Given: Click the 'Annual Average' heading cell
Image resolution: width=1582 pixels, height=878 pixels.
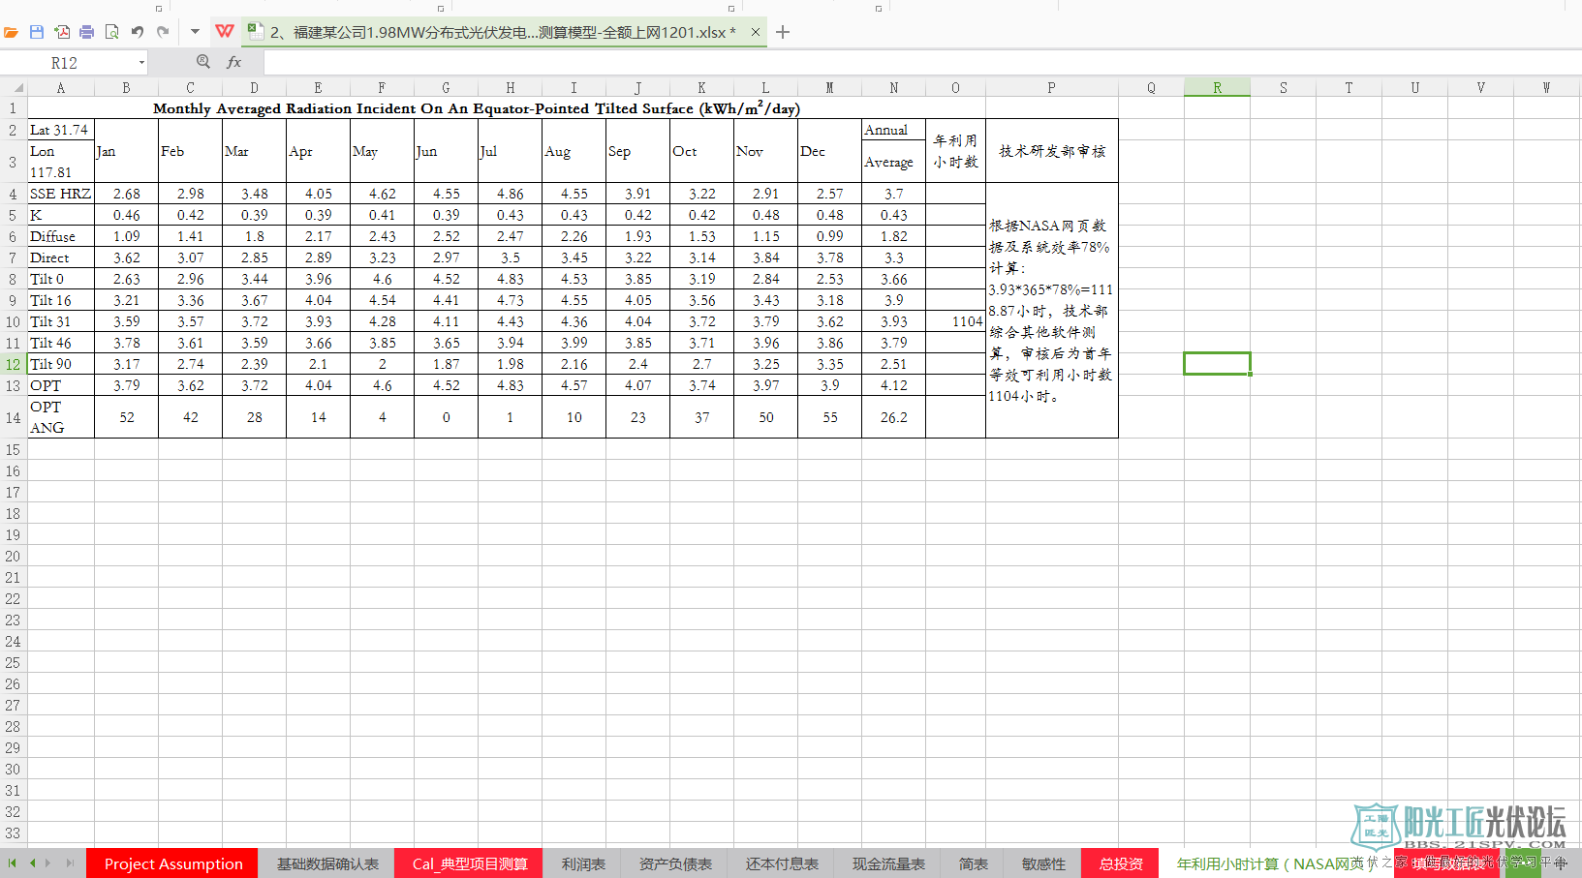Looking at the screenshot, I should pyautogui.click(x=893, y=151).
